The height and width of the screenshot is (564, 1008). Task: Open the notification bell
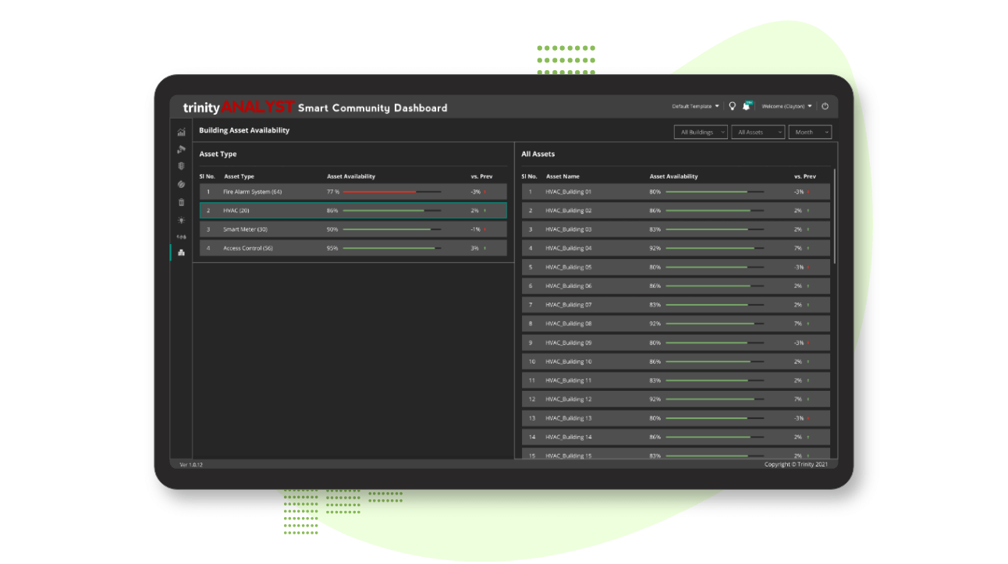coord(746,106)
